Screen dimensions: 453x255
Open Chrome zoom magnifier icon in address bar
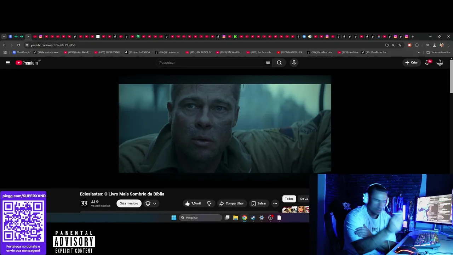click(x=393, y=45)
